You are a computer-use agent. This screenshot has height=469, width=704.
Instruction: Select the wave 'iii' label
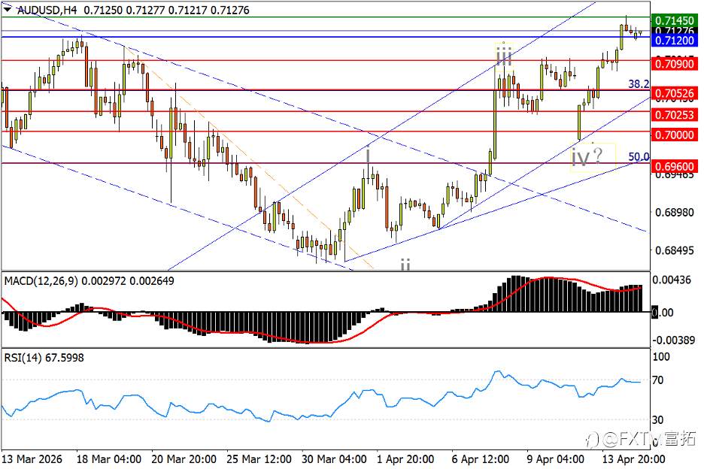(504, 57)
